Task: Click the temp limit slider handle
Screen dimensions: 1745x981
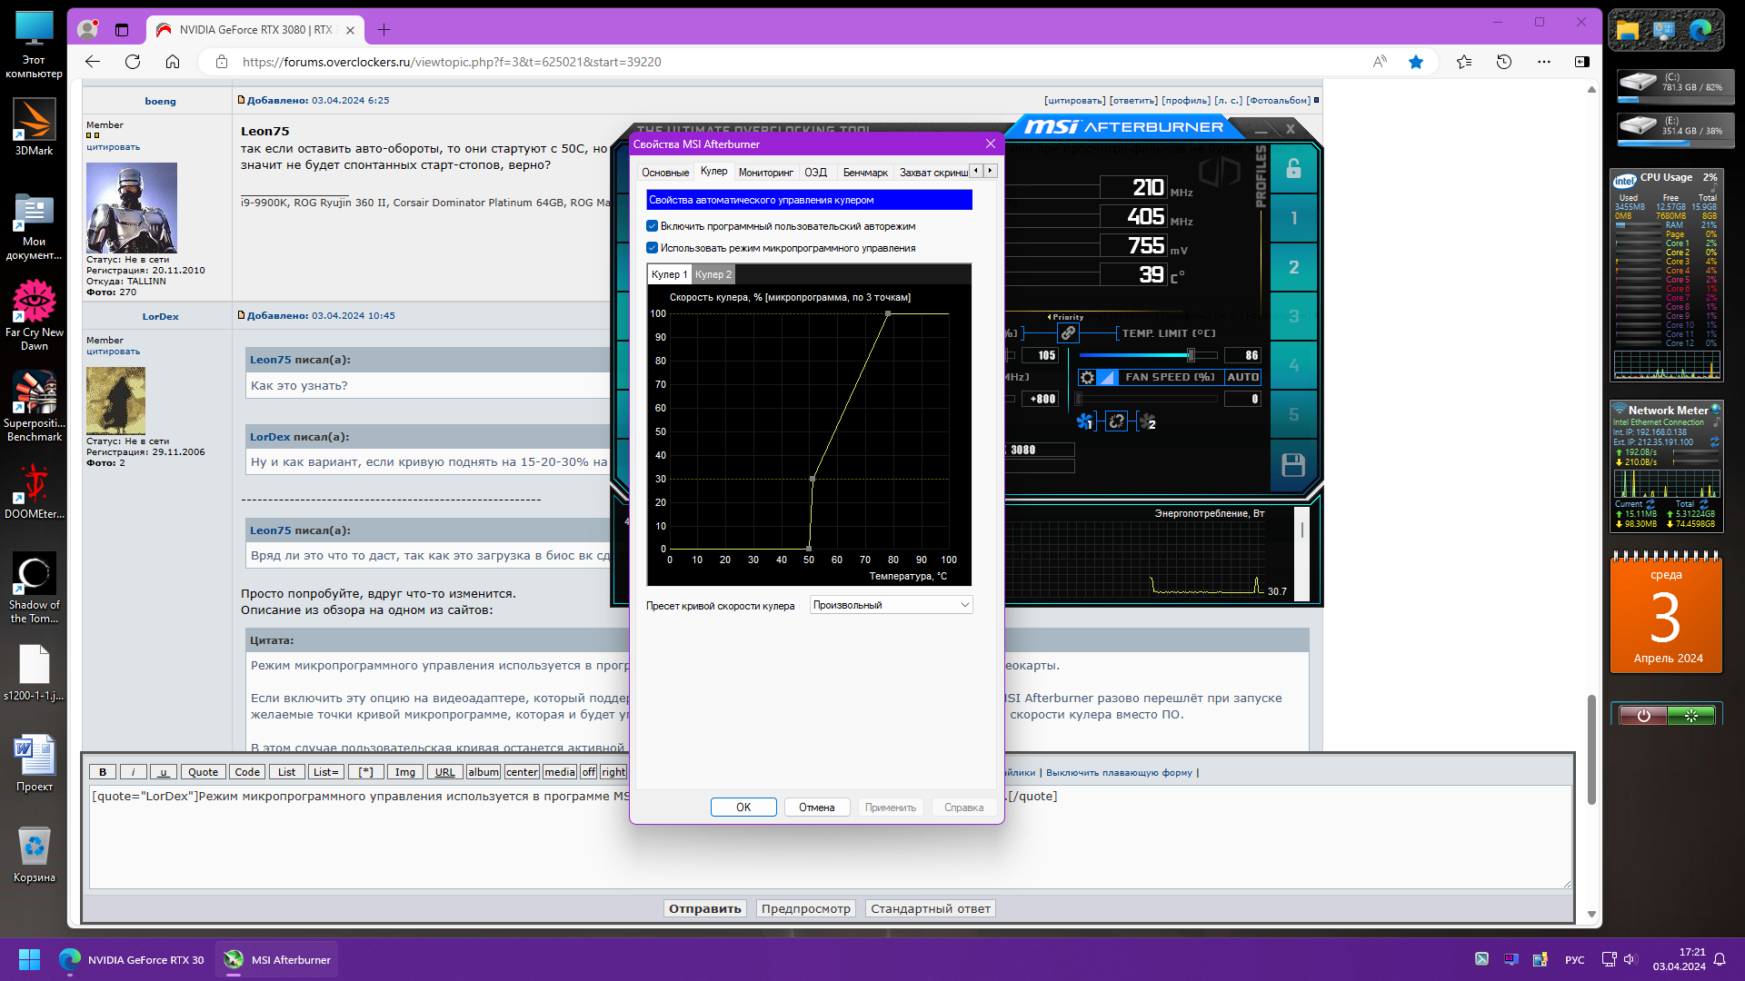Action: (1191, 355)
